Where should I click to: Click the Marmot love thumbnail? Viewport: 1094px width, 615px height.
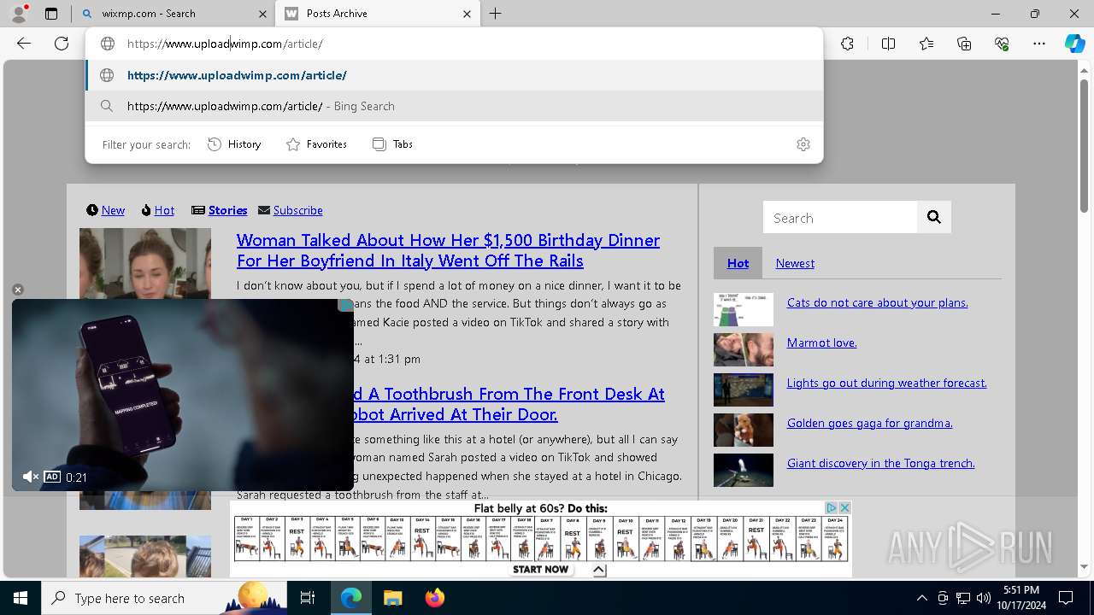744,350
